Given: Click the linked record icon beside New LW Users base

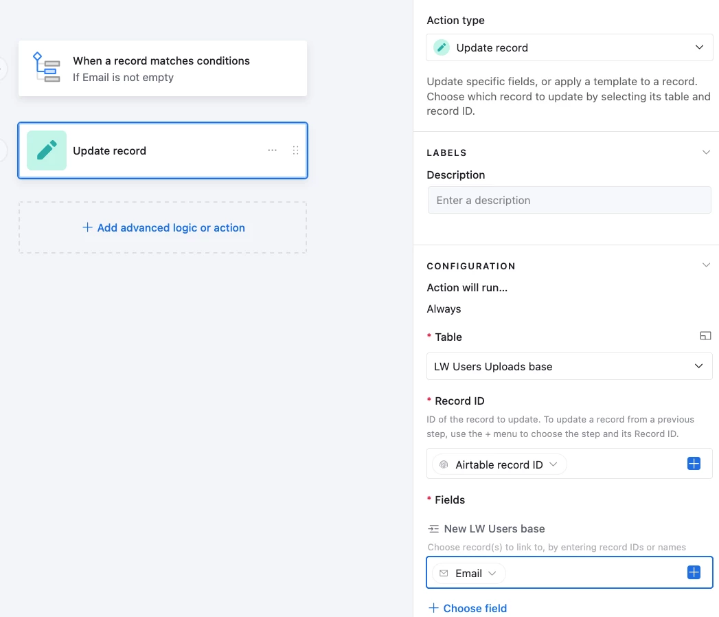Looking at the screenshot, I should [x=433, y=529].
